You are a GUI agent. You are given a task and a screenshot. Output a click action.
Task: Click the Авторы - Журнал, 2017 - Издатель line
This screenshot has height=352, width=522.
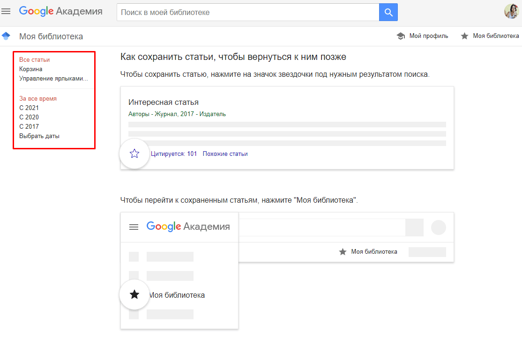tap(177, 114)
